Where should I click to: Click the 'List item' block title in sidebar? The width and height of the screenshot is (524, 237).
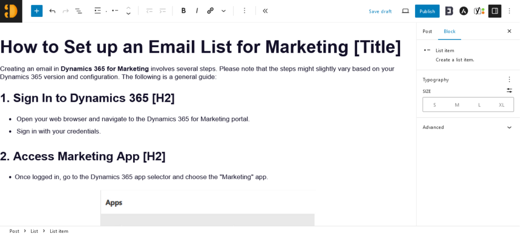(445, 51)
